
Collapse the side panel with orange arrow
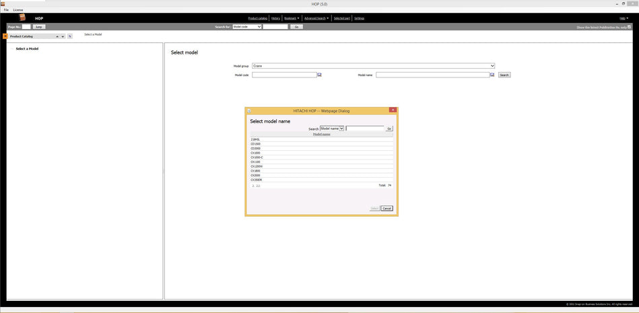[5, 36]
